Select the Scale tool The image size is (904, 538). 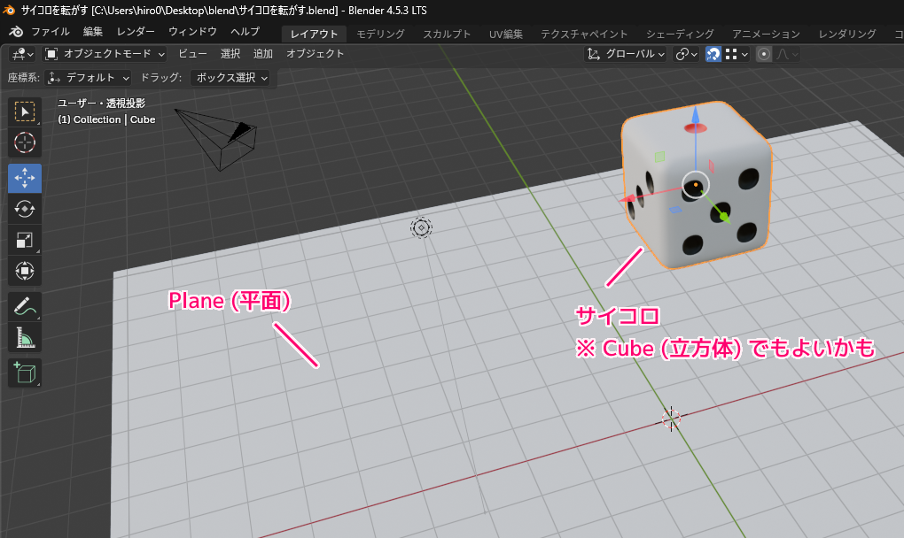pos(25,240)
